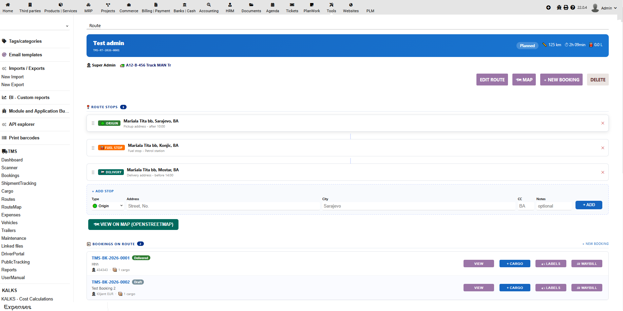Viewport: 623px width, 311px height.
Task: Open the Websites globe icon
Action: (351, 5)
